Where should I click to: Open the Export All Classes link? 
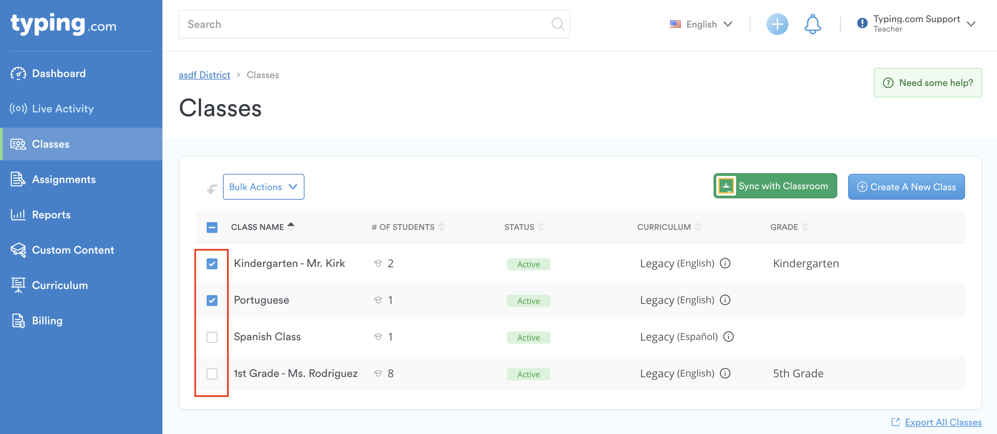click(943, 422)
